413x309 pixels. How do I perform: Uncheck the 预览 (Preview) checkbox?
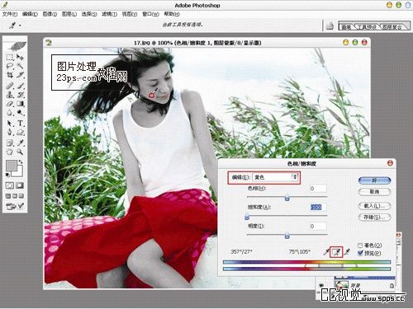click(x=360, y=253)
